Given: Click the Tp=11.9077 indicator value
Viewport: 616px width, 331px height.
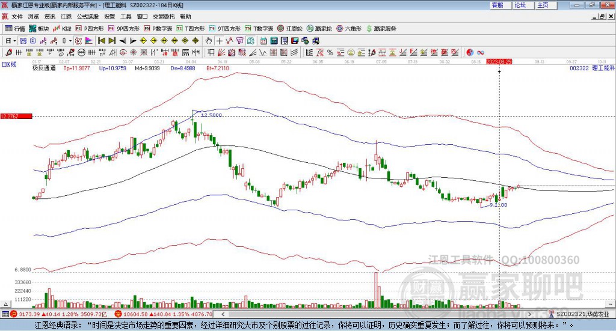Looking at the screenshot, I should click(x=76, y=68).
